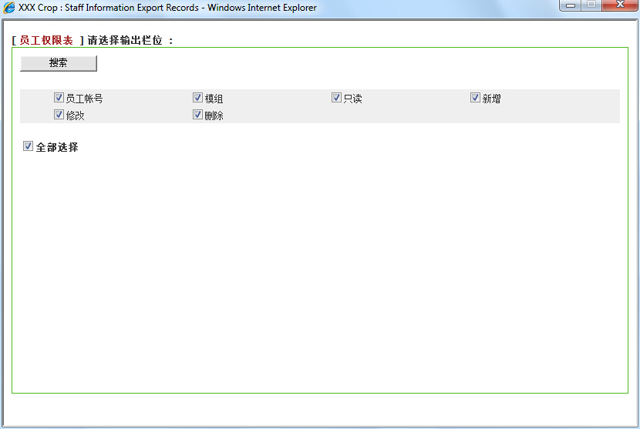Screen dimensions: 640x429
Task: Click the Internet Explorer icon in title bar
Action: pyautogui.click(x=8, y=8)
